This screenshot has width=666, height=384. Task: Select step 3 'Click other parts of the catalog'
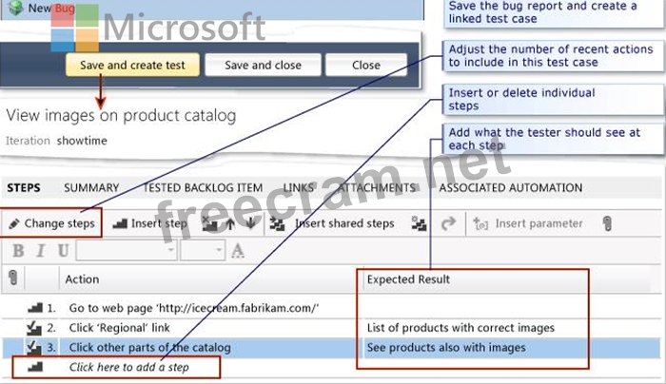[x=150, y=348]
